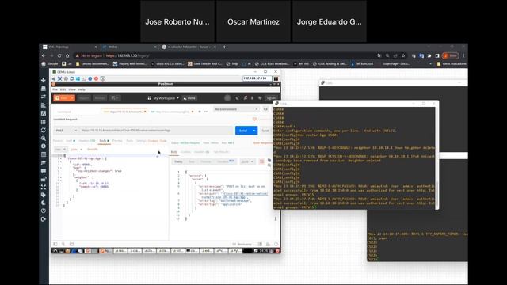This screenshot has height=285, width=507.
Task: Open the response JSON format dropdown
Action: 247,161
